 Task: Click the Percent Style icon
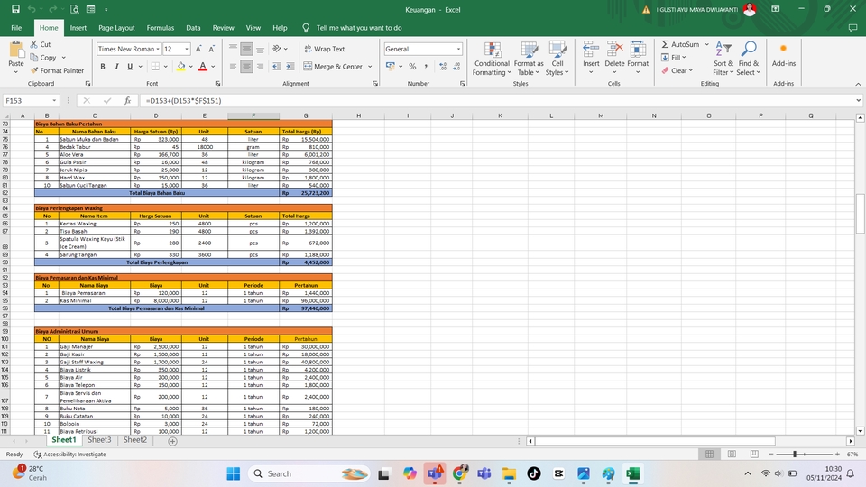click(x=412, y=66)
